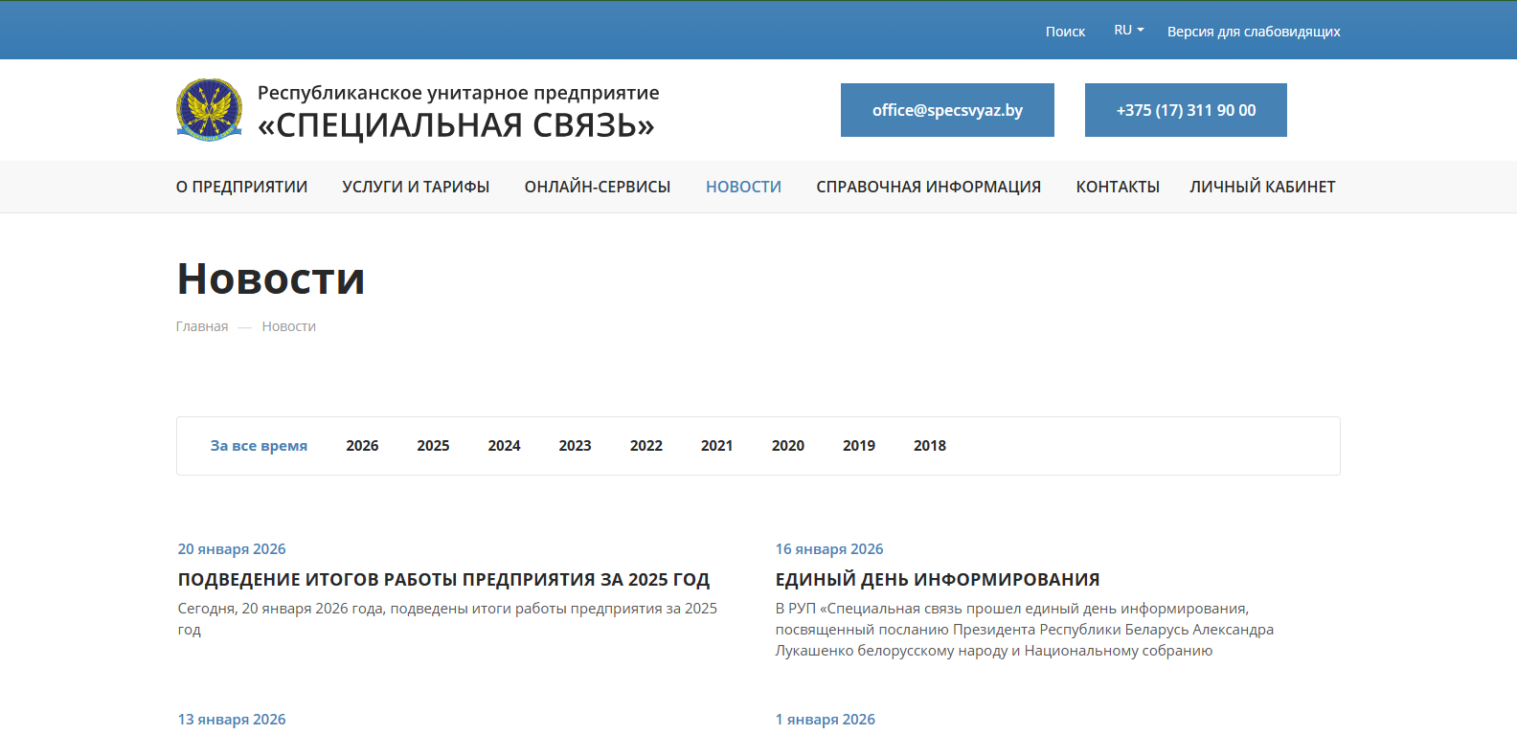The width and height of the screenshot is (1517, 734).
Task: Click summary text starting Сегодня, 20 января 2026 года
Action: 447,619
